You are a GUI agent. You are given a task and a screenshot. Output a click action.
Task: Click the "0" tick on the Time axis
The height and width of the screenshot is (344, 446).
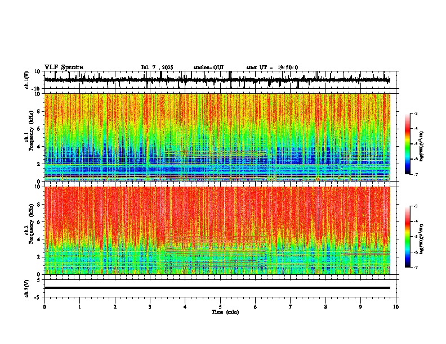pyautogui.click(x=44, y=307)
